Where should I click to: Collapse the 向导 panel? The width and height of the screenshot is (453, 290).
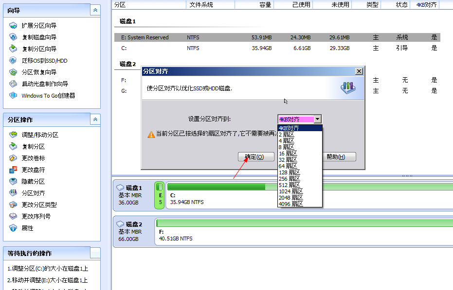[x=95, y=10]
